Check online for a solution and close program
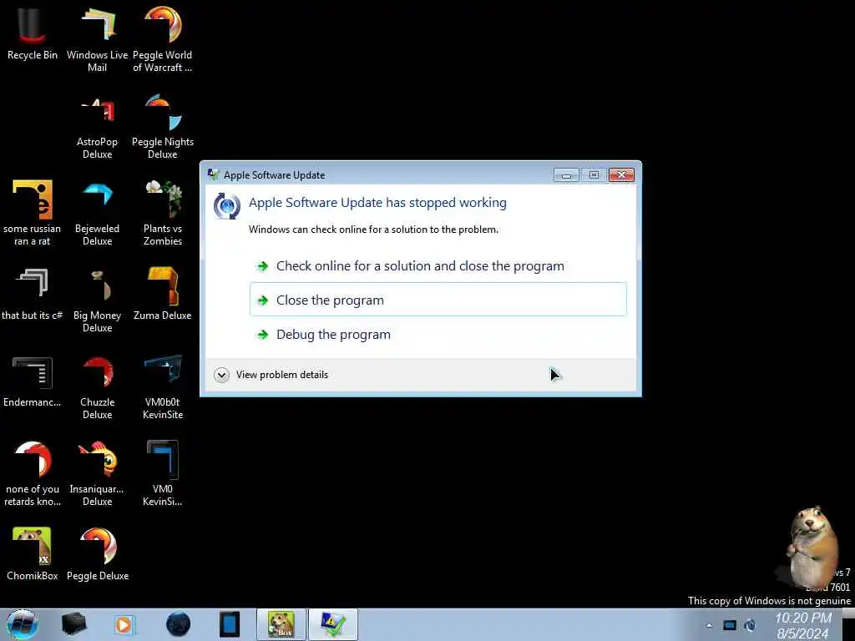Viewport: 855px width, 641px height. 438,266
